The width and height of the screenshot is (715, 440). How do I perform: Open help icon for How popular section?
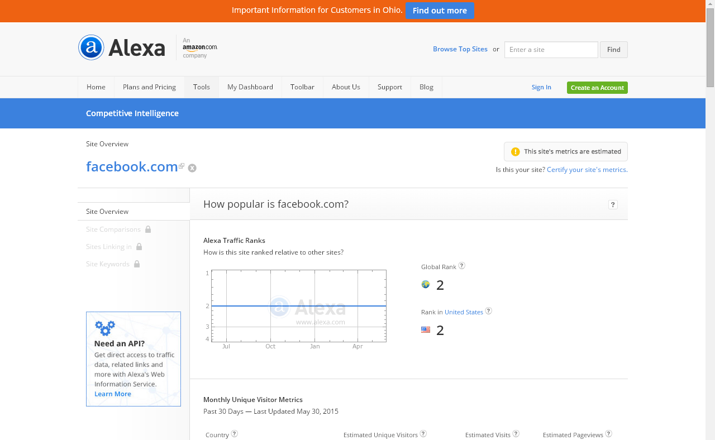pyautogui.click(x=613, y=205)
